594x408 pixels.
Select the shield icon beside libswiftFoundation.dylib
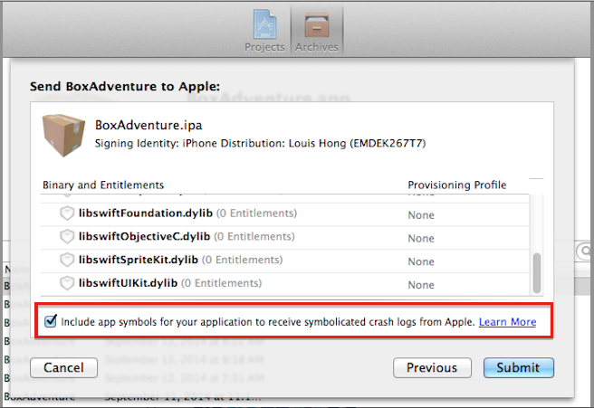coord(67,213)
